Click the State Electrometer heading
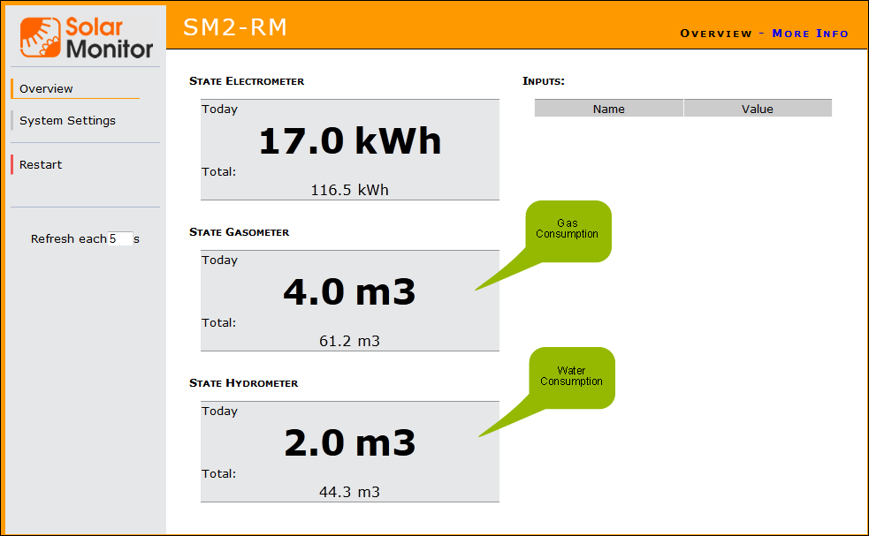869x536 pixels. pyautogui.click(x=247, y=81)
